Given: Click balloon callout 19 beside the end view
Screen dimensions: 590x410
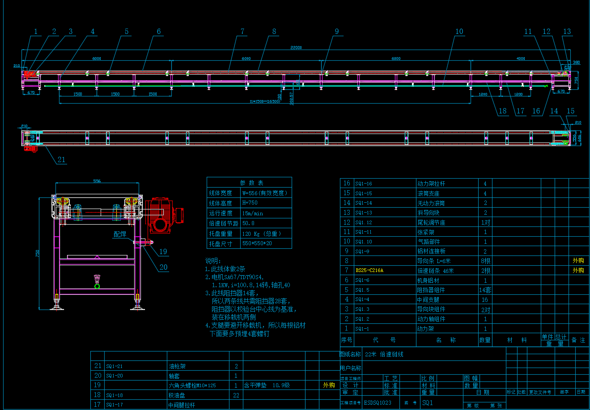Looking at the screenshot, I should tap(163, 251).
